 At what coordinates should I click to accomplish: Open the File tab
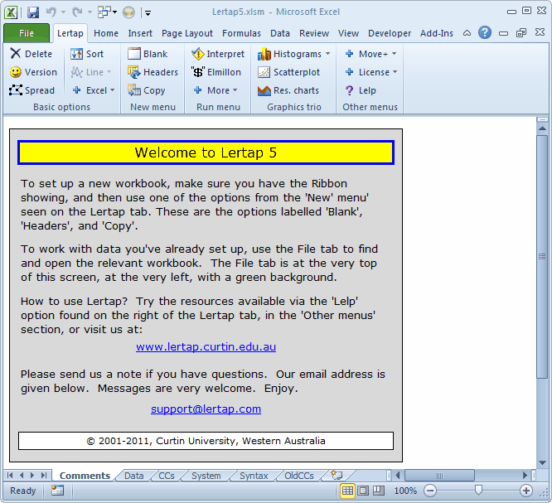pyautogui.click(x=27, y=33)
